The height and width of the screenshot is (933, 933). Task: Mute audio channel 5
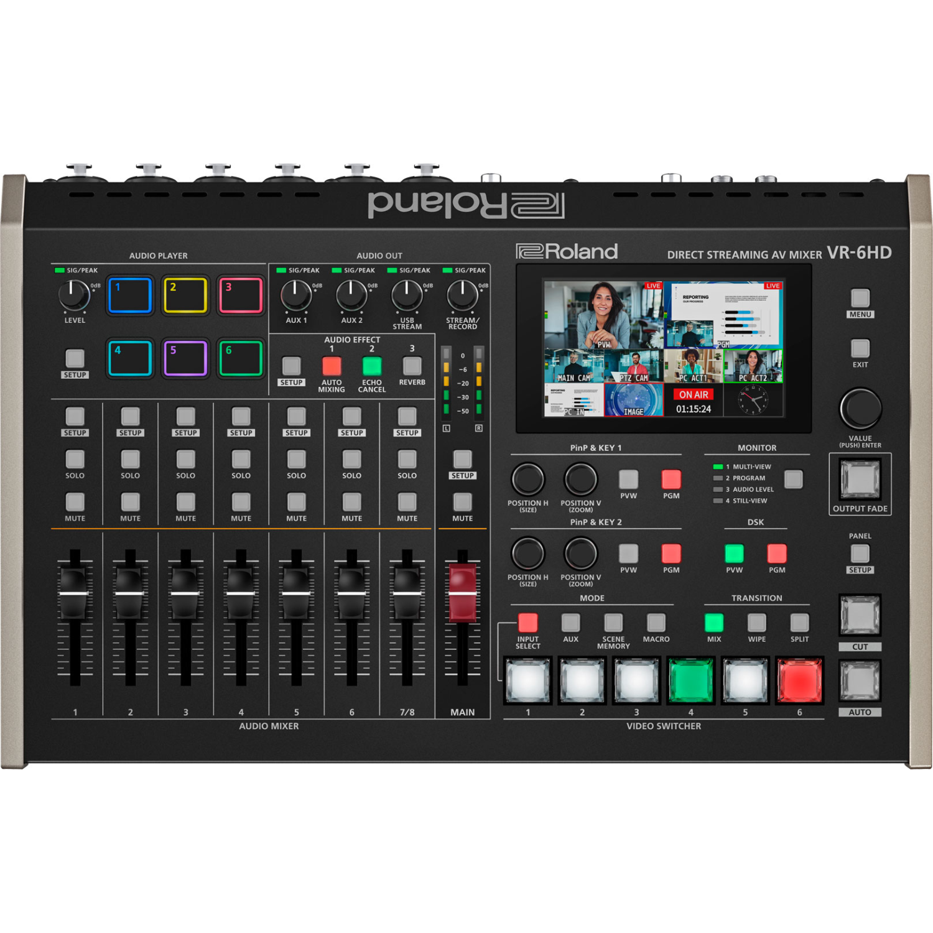pos(296,502)
